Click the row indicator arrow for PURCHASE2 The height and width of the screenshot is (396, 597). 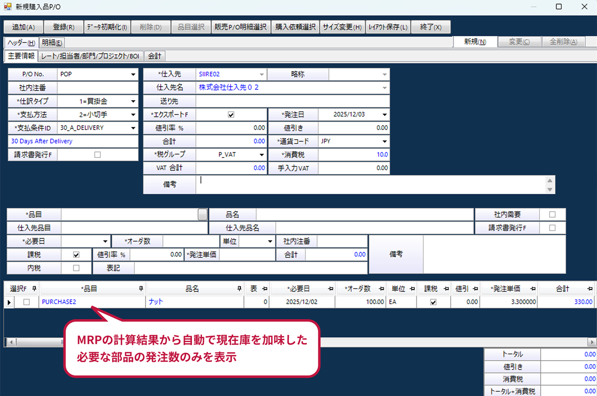tap(9, 302)
